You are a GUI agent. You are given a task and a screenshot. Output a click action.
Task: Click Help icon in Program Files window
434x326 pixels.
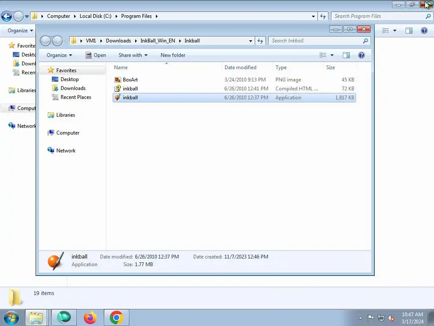click(424, 31)
